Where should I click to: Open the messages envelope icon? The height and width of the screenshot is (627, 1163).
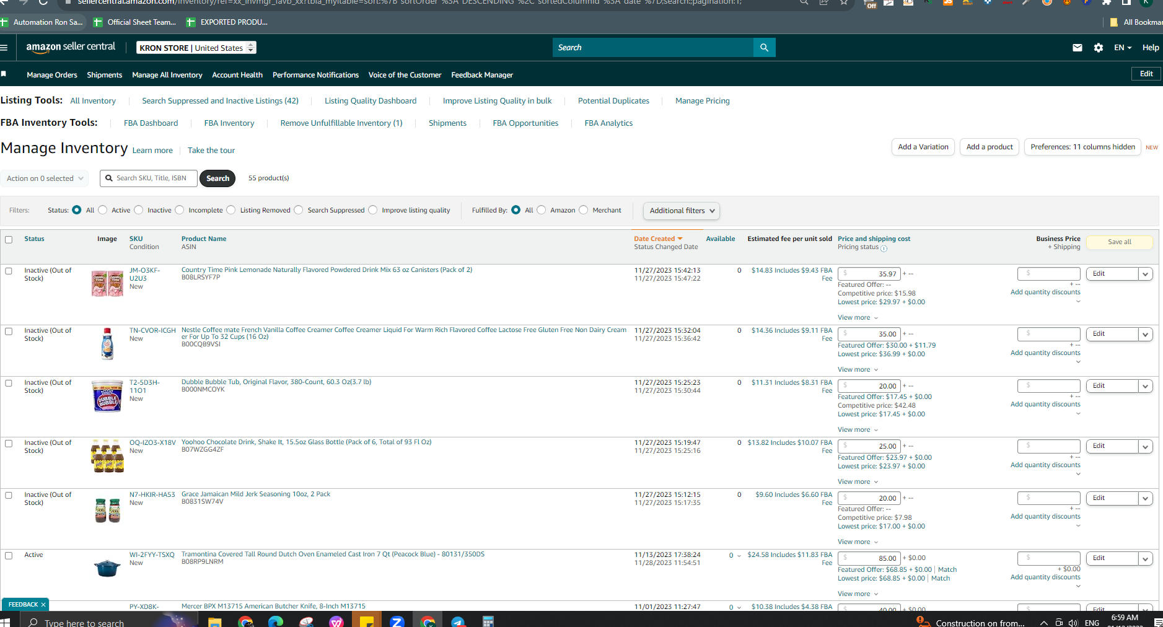pyautogui.click(x=1077, y=48)
